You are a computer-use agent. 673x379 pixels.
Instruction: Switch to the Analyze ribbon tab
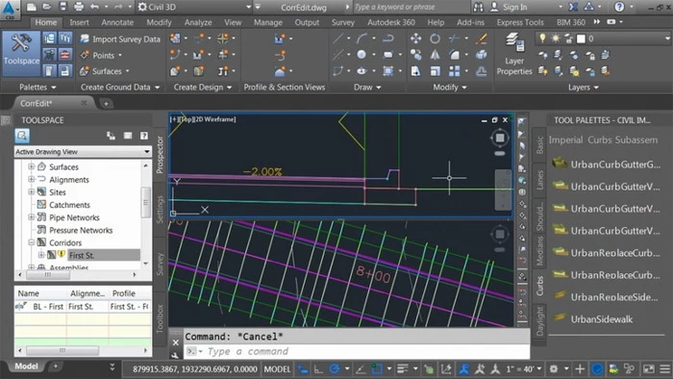198,22
